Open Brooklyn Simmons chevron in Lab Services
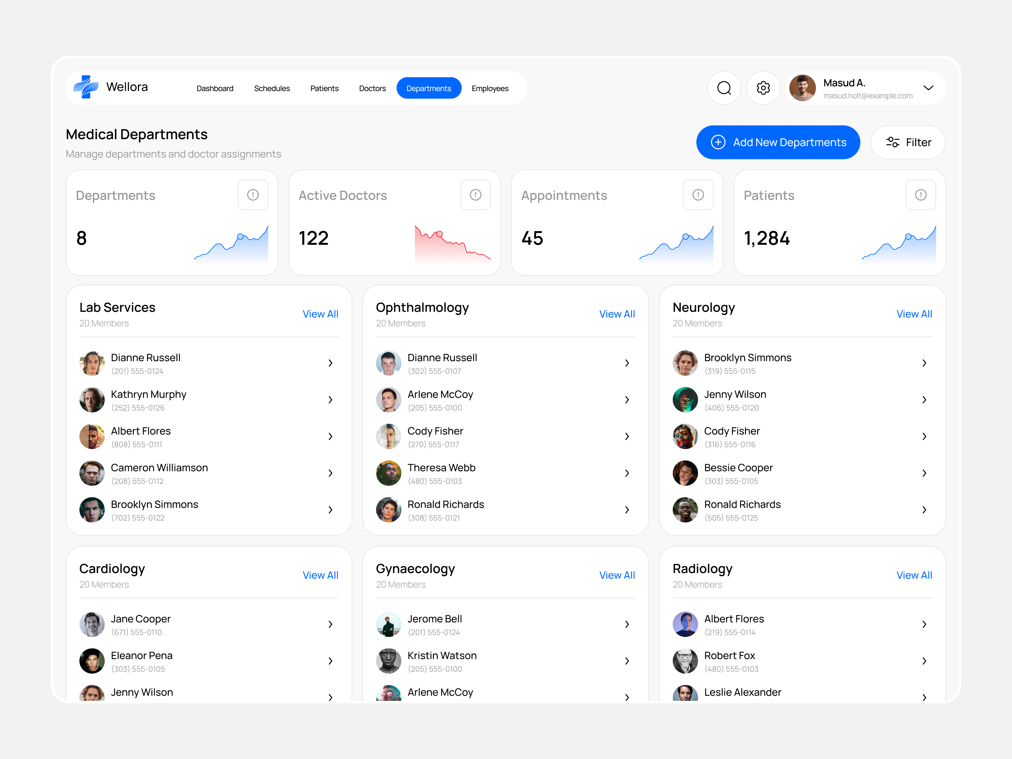Viewport: 1012px width, 759px height. [330, 510]
